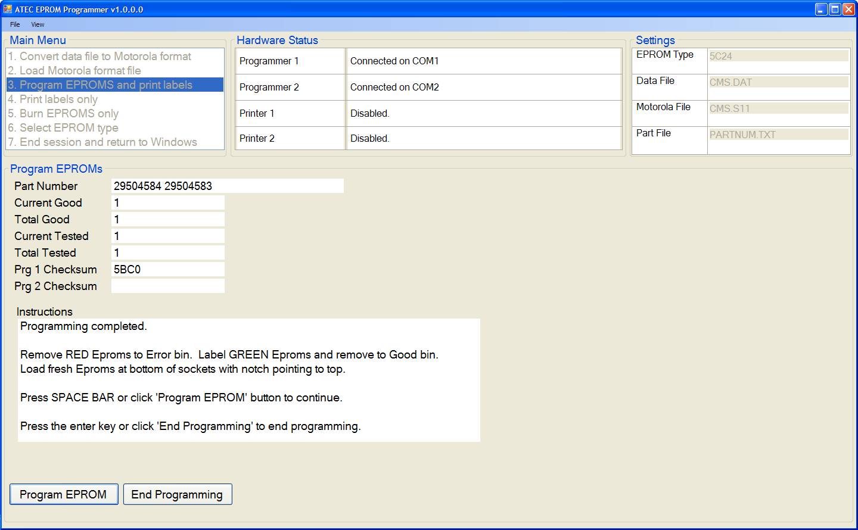
Task: Click the Part Number field
Action: pos(228,186)
